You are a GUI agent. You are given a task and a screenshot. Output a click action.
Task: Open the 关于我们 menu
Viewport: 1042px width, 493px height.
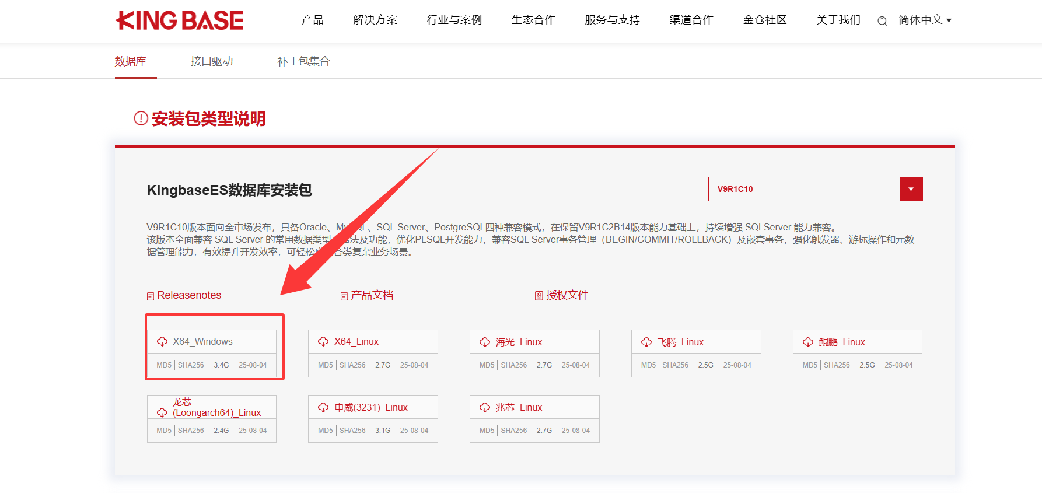click(x=838, y=20)
